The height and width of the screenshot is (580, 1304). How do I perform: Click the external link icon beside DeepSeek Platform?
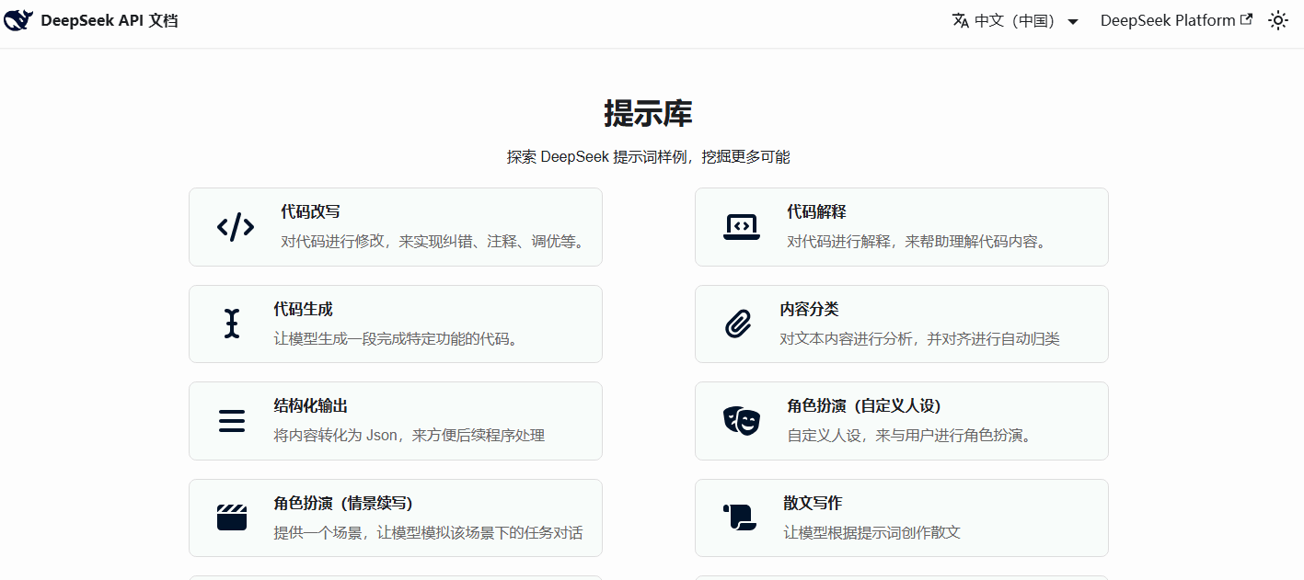coord(1246,19)
